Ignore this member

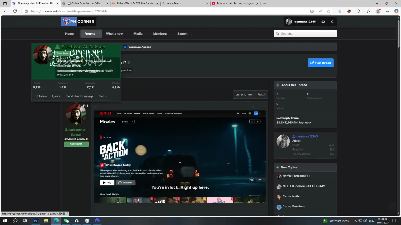(x=56, y=96)
